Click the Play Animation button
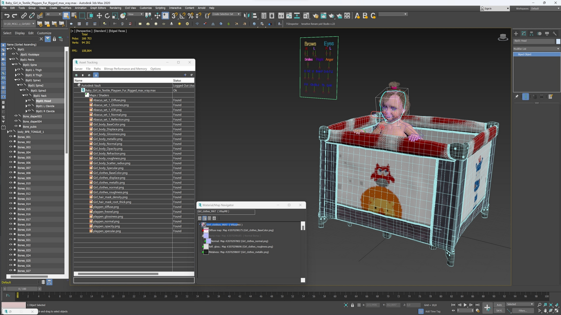Viewport: 561px width, 315px height. tap(465, 305)
